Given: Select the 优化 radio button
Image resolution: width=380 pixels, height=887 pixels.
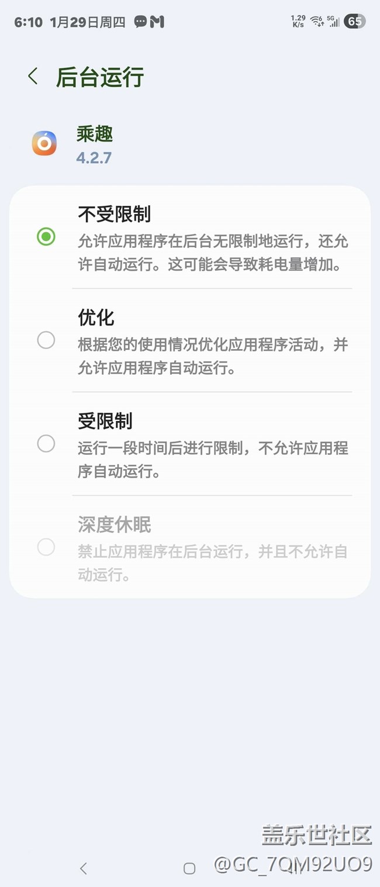Looking at the screenshot, I should (46, 340).
